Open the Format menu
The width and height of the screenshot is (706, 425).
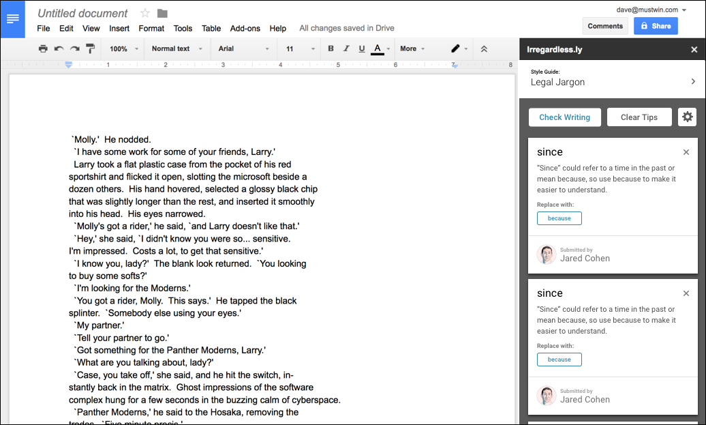tap(151, 29)
